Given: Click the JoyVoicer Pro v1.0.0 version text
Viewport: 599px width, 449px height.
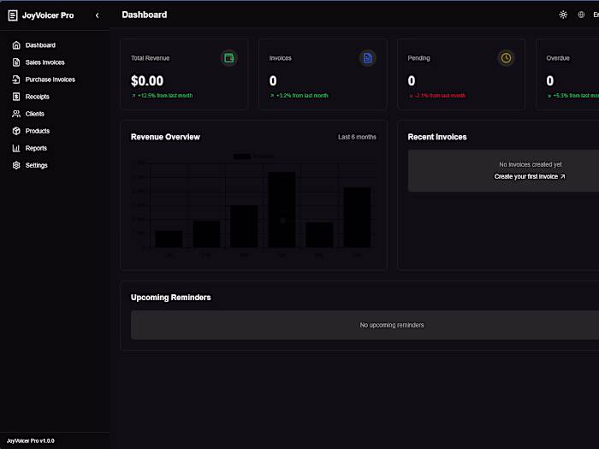Looking at the screenshot, I should [31, 441].
